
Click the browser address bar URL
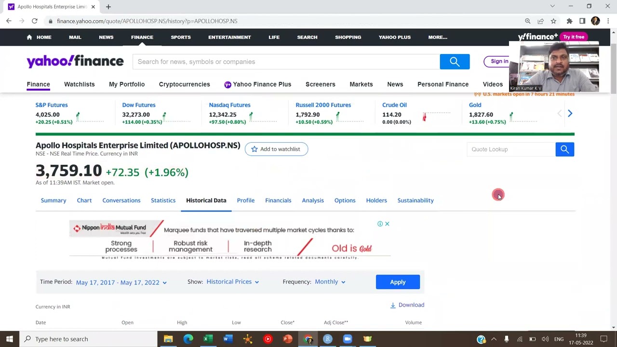click(x=147, y=21)
